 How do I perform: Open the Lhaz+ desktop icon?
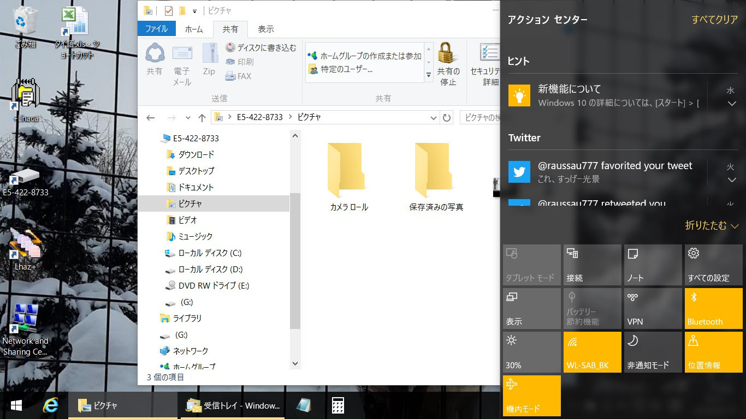pos(25,250)
